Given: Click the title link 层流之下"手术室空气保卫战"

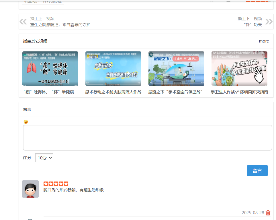Looking at the screenshot, I should point(175,92).
